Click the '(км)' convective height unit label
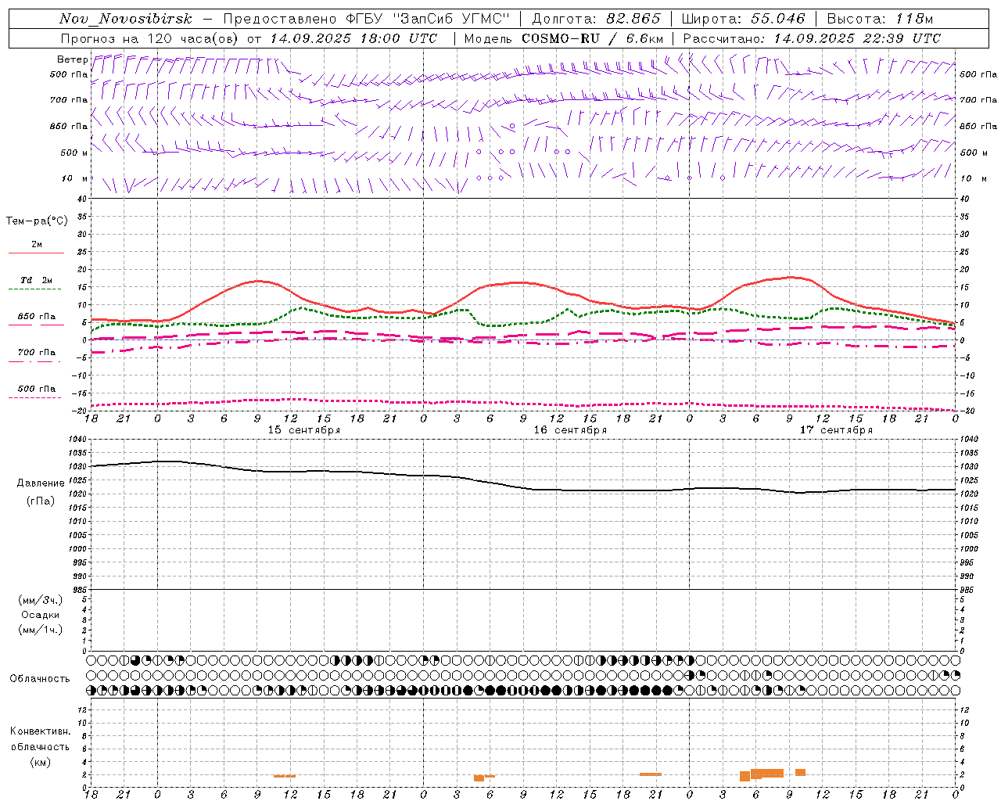Viewport: 1001px width, 801px height. (40, 762)
